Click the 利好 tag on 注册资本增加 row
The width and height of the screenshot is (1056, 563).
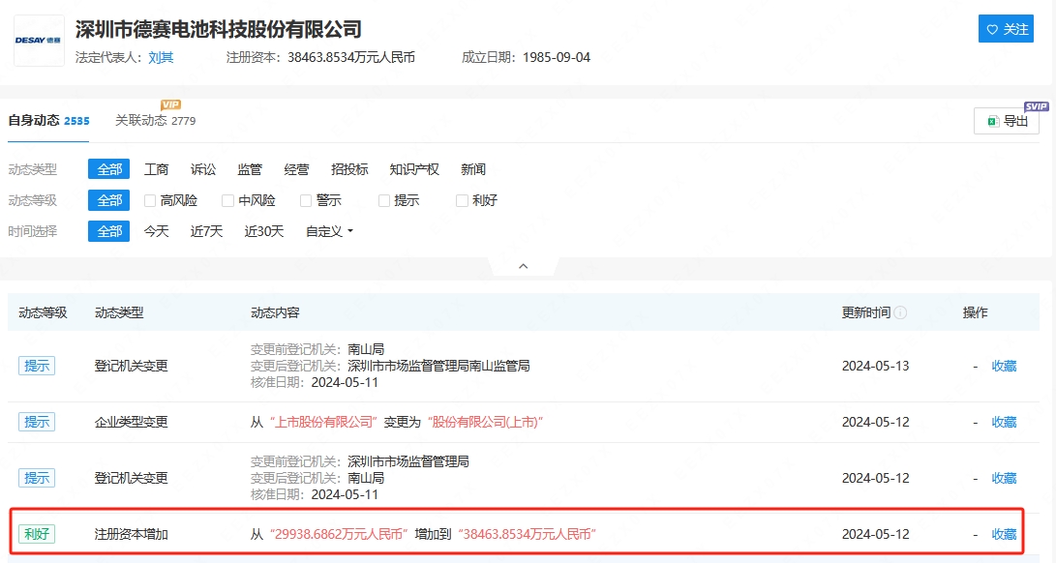point(37,534)
